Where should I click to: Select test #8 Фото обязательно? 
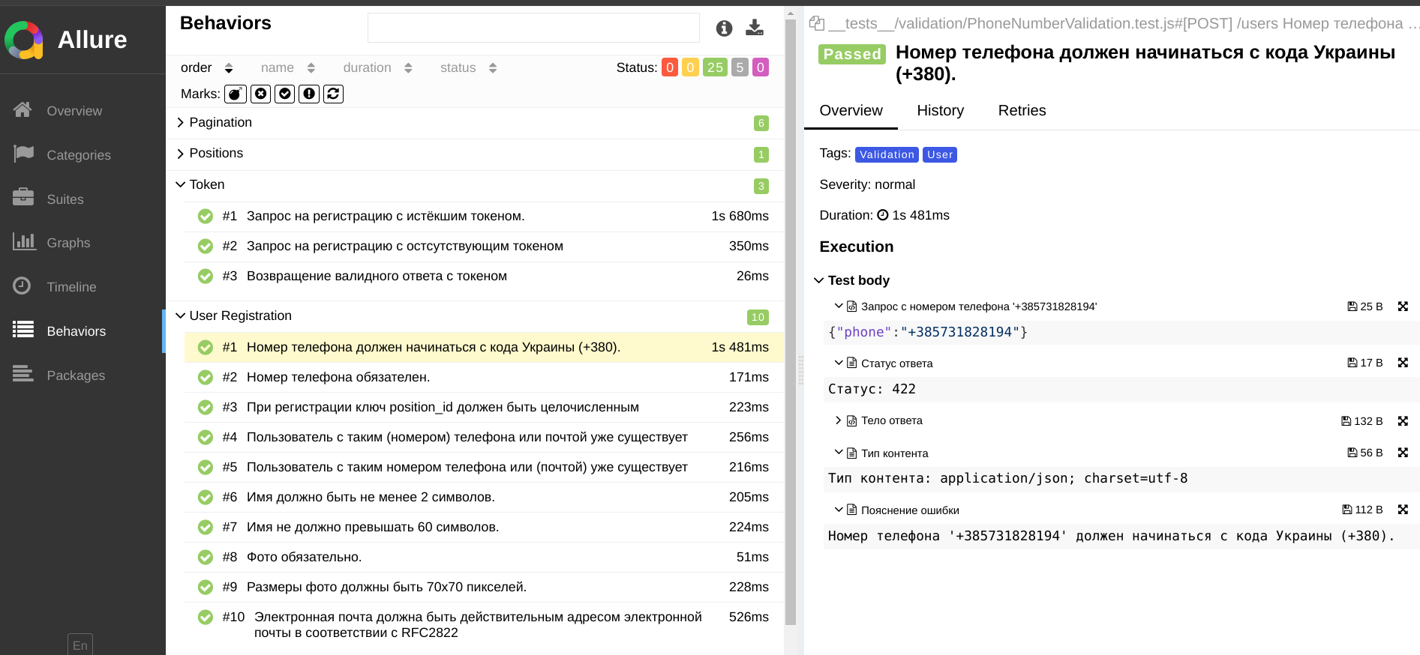tap(484, 558)
